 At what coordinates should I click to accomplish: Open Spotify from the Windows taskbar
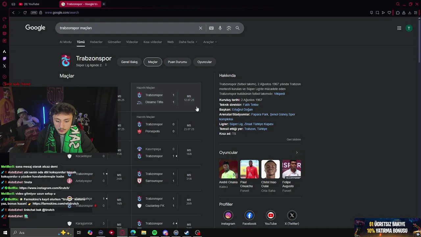click(x=155, y=233)
